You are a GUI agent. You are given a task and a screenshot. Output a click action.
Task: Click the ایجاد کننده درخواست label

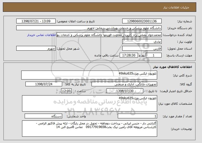[177, 35]
